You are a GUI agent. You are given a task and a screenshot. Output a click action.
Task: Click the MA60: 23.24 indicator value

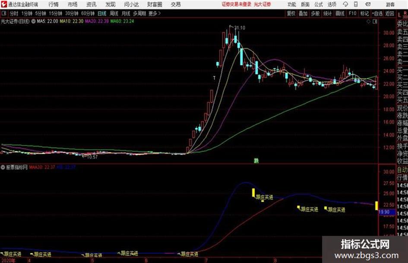click(122, 21)
